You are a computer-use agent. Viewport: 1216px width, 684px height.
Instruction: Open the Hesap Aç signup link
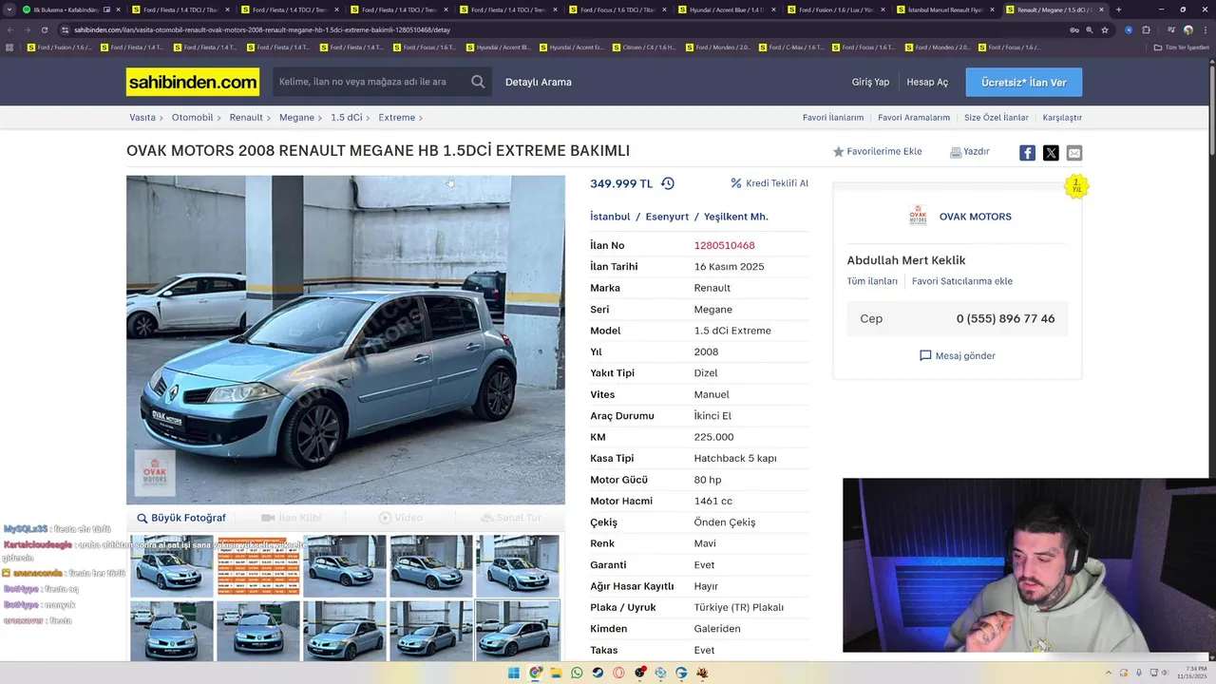coord(927,82)
